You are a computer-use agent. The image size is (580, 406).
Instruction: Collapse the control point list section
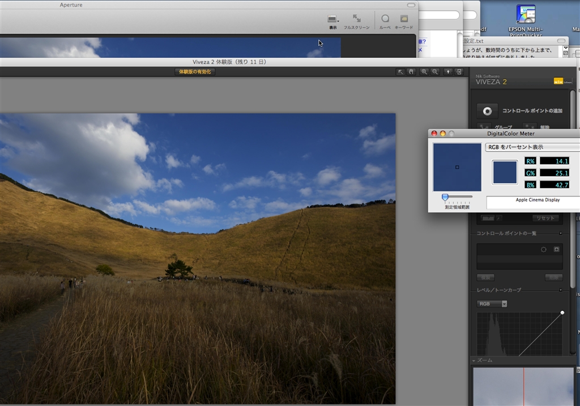coord(561,233)
